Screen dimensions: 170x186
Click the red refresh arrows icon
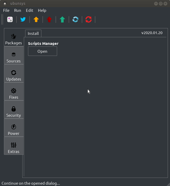89,19
